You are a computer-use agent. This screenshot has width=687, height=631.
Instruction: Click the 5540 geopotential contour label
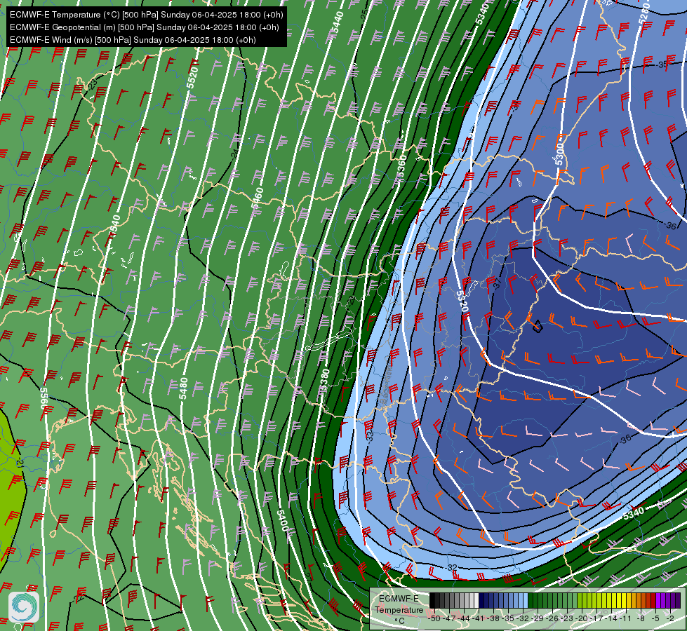115,226
